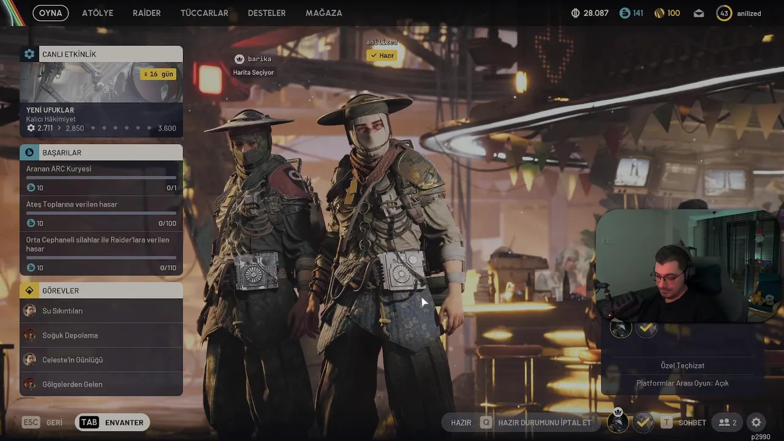This screenshot has height=441, width=784.
Task: Open the MAĞAZA store tab
Action: (x=323, y=13)
